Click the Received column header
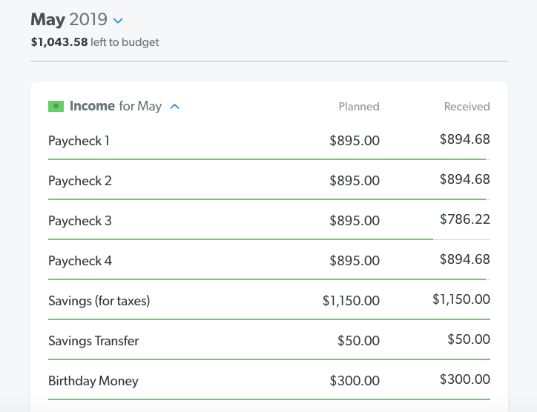The image size is (537, 412). pos(467,107)
